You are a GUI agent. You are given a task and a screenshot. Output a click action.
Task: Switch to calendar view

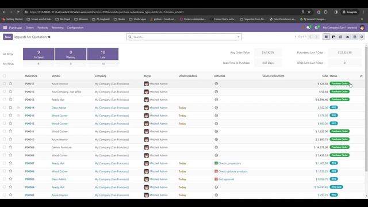pyautogui.click(x=355, y=37)
